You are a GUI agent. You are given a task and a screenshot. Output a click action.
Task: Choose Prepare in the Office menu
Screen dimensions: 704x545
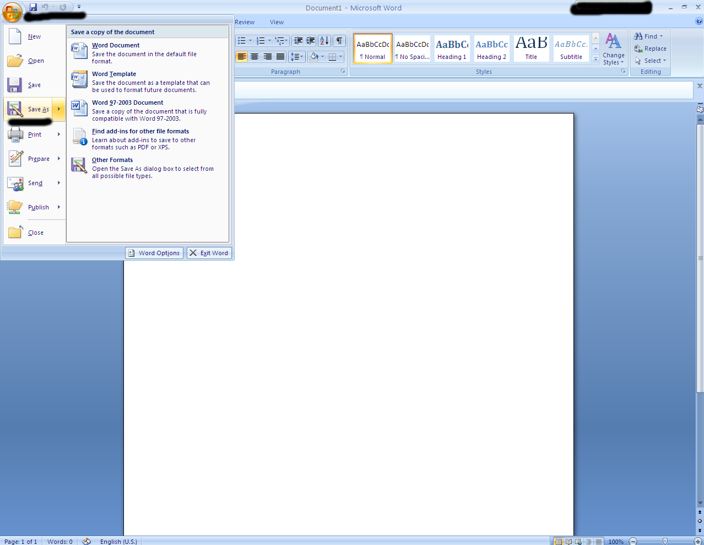(x=34, y=159)
